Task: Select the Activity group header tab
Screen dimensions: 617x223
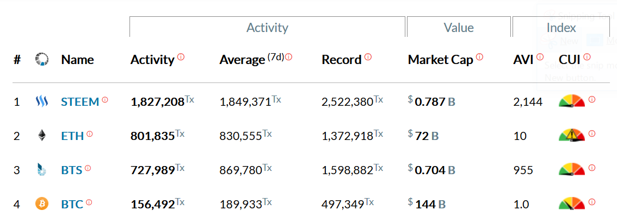Action: click(x=267, y=28)
